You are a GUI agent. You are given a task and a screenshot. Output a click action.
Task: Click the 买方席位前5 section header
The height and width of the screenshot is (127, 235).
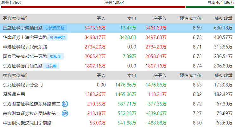click(15, 18)
